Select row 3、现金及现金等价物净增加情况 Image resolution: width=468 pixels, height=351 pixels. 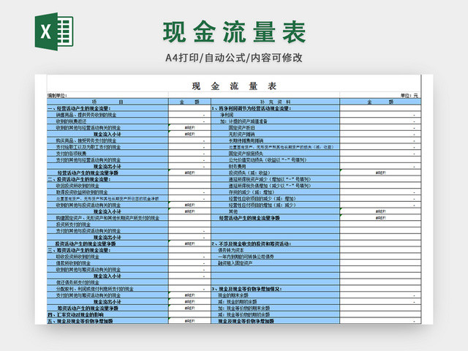[x=275, y=289]
